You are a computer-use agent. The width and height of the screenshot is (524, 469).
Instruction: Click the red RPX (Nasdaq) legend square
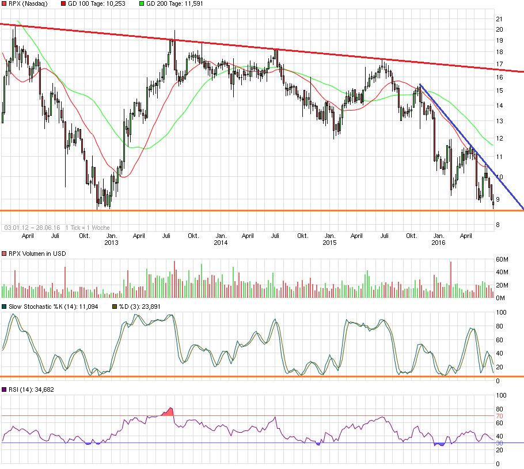point(5,4)
